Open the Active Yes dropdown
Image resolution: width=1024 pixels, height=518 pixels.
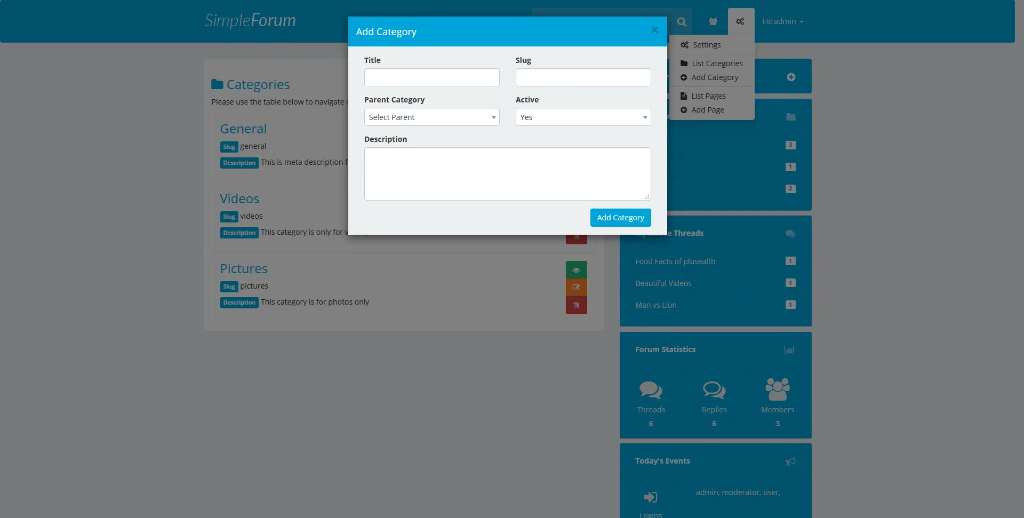583,117
